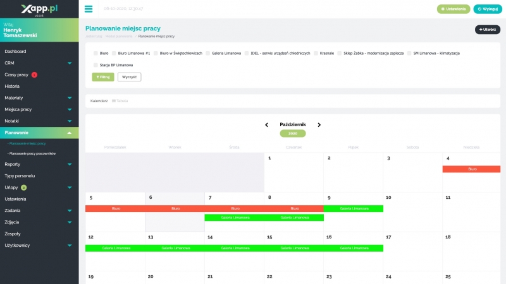Screen dimensions: 506x284
Task: Open Galeria Limanowa event on October 16
Action: pos(354,248)
